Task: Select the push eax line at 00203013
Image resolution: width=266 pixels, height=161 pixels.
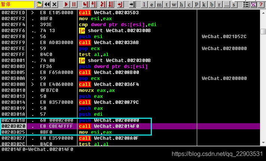Action: click(91, 96)
